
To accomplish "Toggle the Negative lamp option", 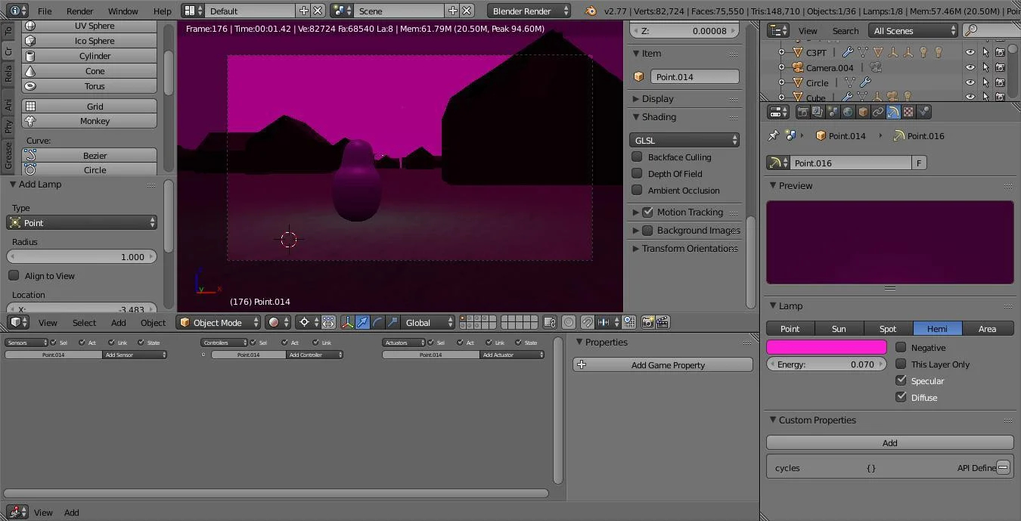I will click(901, 347).
